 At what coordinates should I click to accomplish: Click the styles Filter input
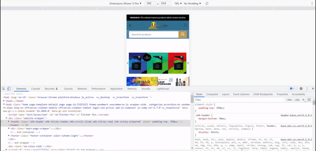coord(240,100)
